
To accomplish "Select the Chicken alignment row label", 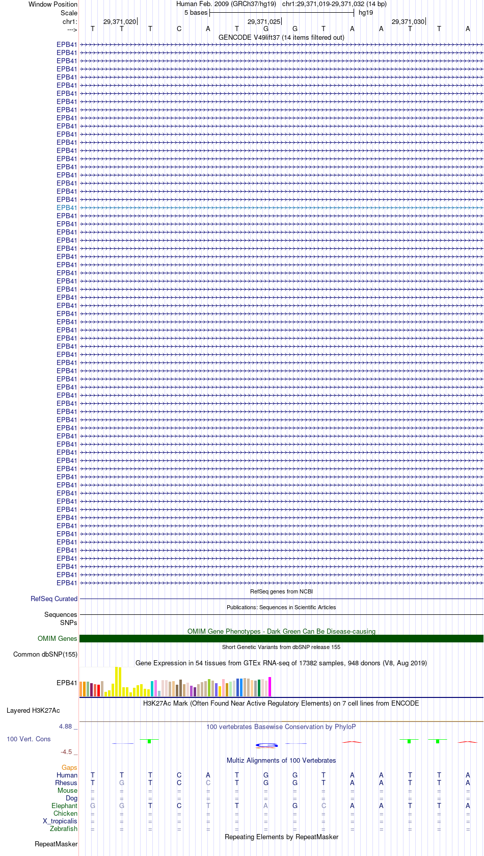I will pos(65,813).
